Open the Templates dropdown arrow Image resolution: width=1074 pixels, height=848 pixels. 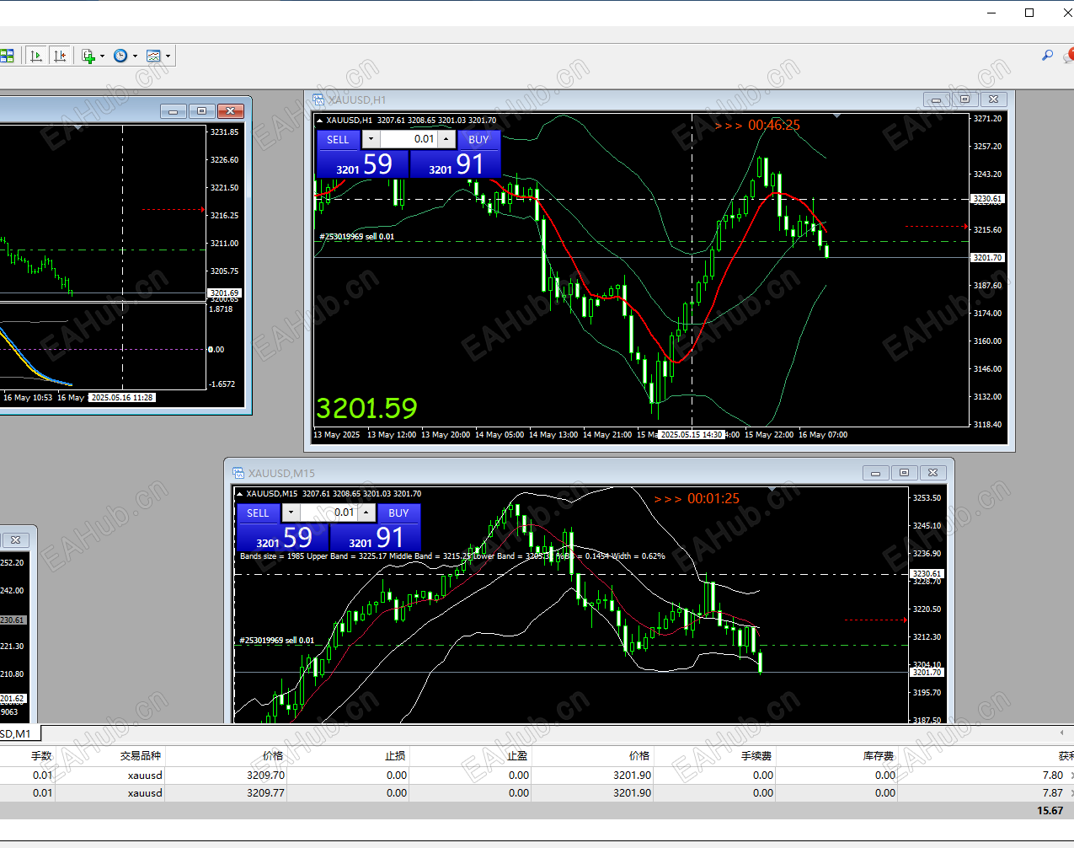point(168,56)
